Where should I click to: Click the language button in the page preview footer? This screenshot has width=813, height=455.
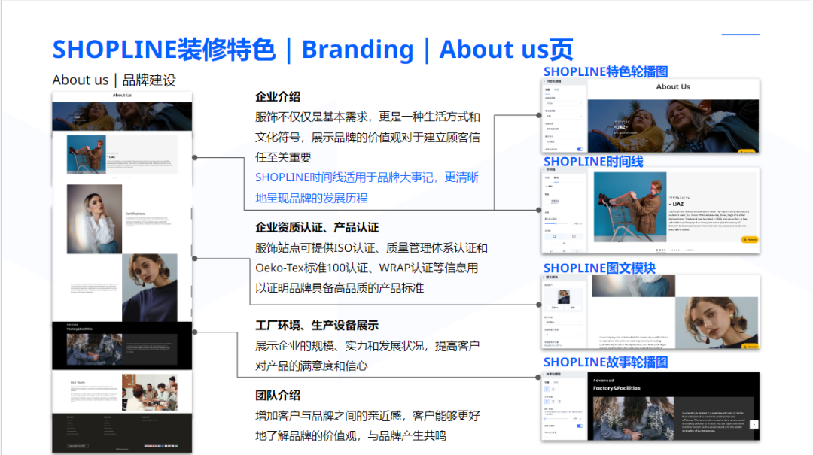78,446
